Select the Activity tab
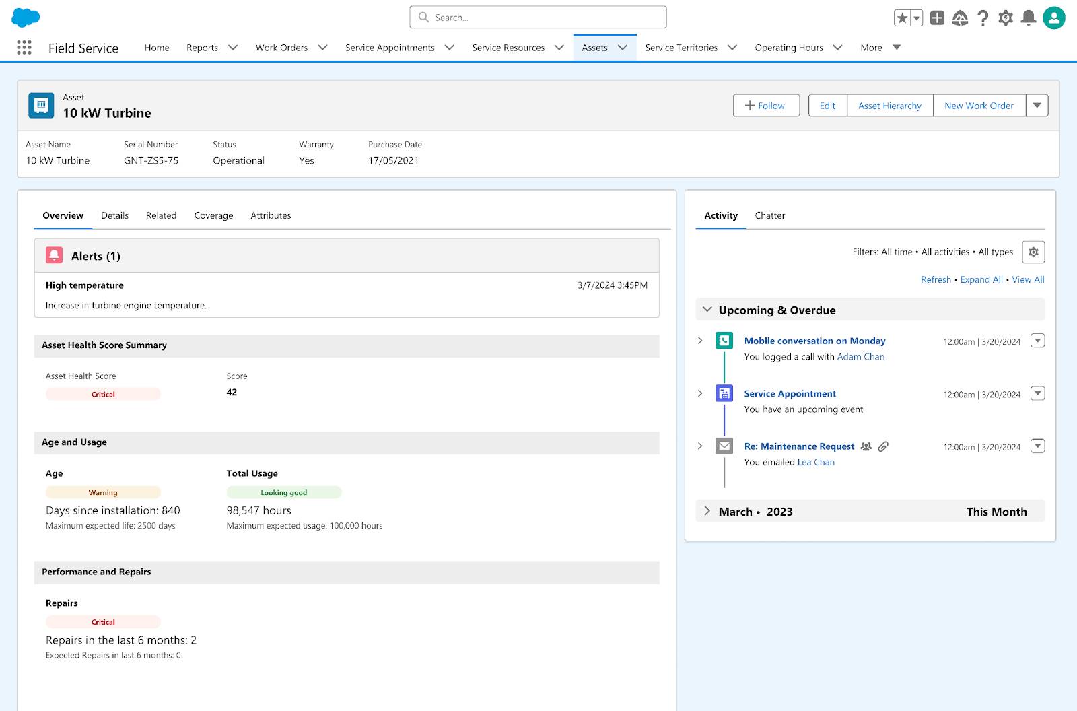This screenshot has height=711, width=1077. (x=721, y=215)
